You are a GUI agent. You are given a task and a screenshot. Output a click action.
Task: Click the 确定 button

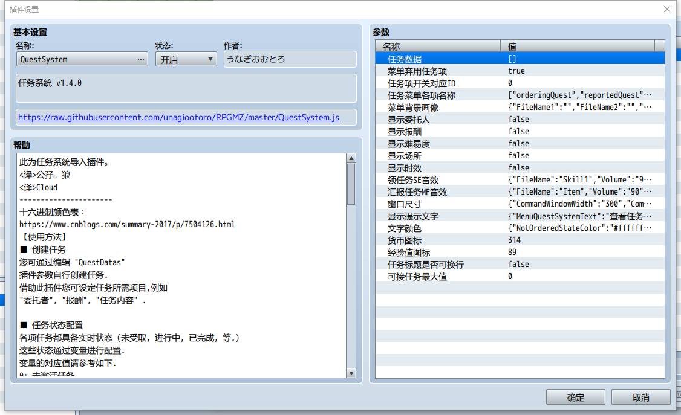[575, 397]
